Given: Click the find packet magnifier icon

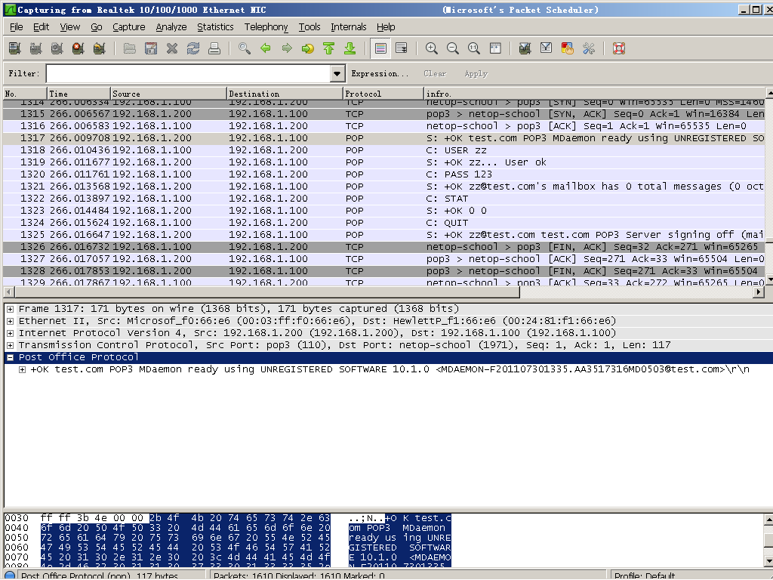Looking at the screenshot, I should coord(244,48).
